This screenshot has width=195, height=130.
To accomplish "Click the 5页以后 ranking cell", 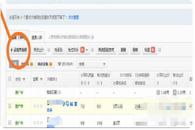I will coord(118,106).
